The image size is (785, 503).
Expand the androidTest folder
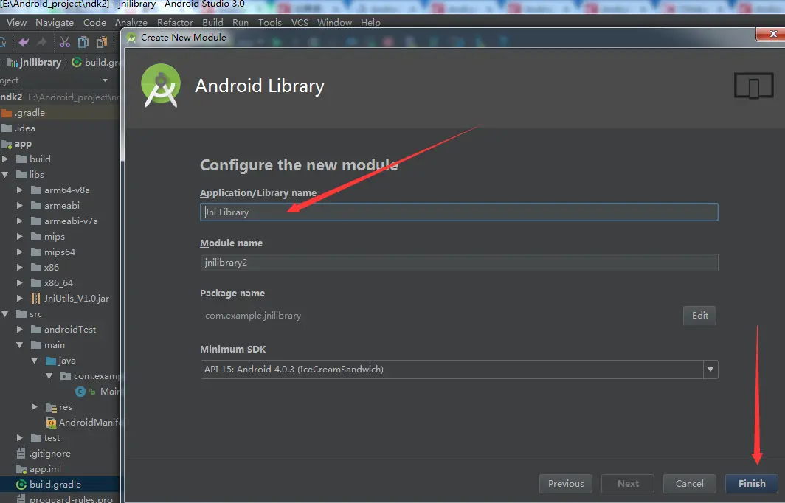pos(19,330)
